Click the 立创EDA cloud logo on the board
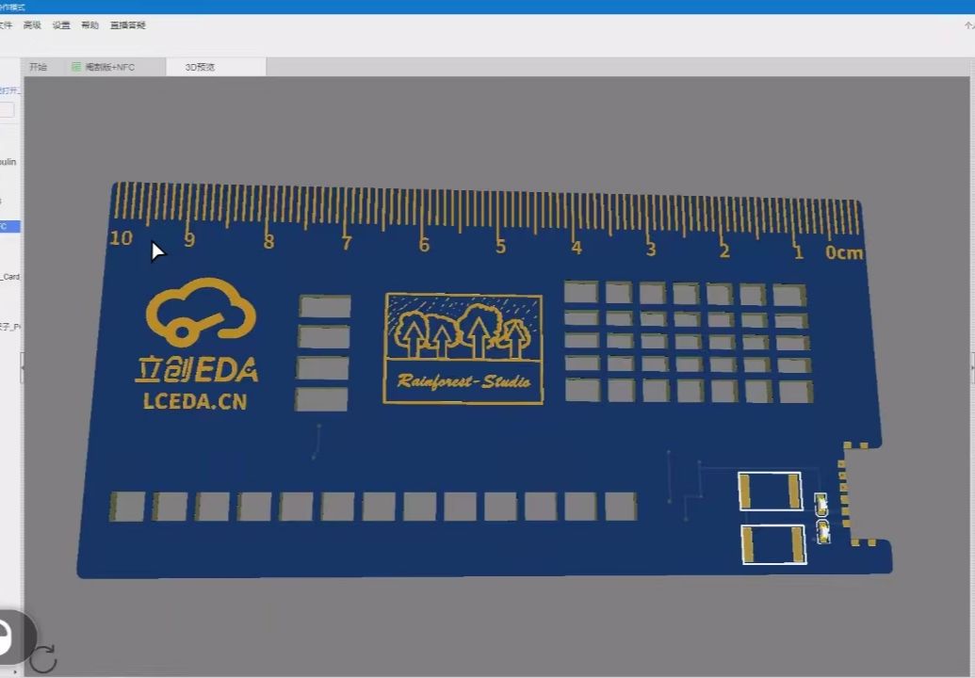Image resolution: width=975 pixels, height=678 pixels. coord(201,313)
